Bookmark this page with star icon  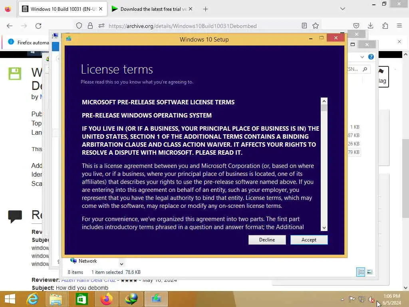pyautogui.click(x=316, y=26)
